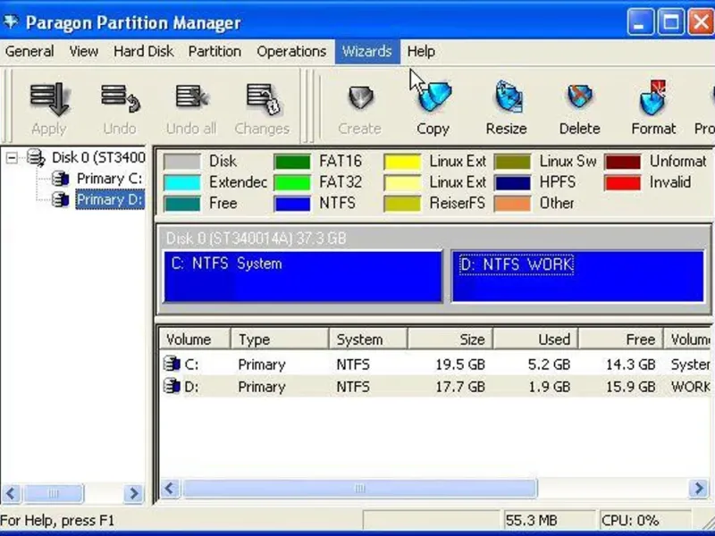Viewport: 715px width, 536px height.
Task: Sort by Volume column header
Action: click(195, 339)
